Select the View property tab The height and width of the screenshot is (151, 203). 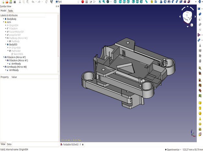pyautogui.click(x=3, y=144)
